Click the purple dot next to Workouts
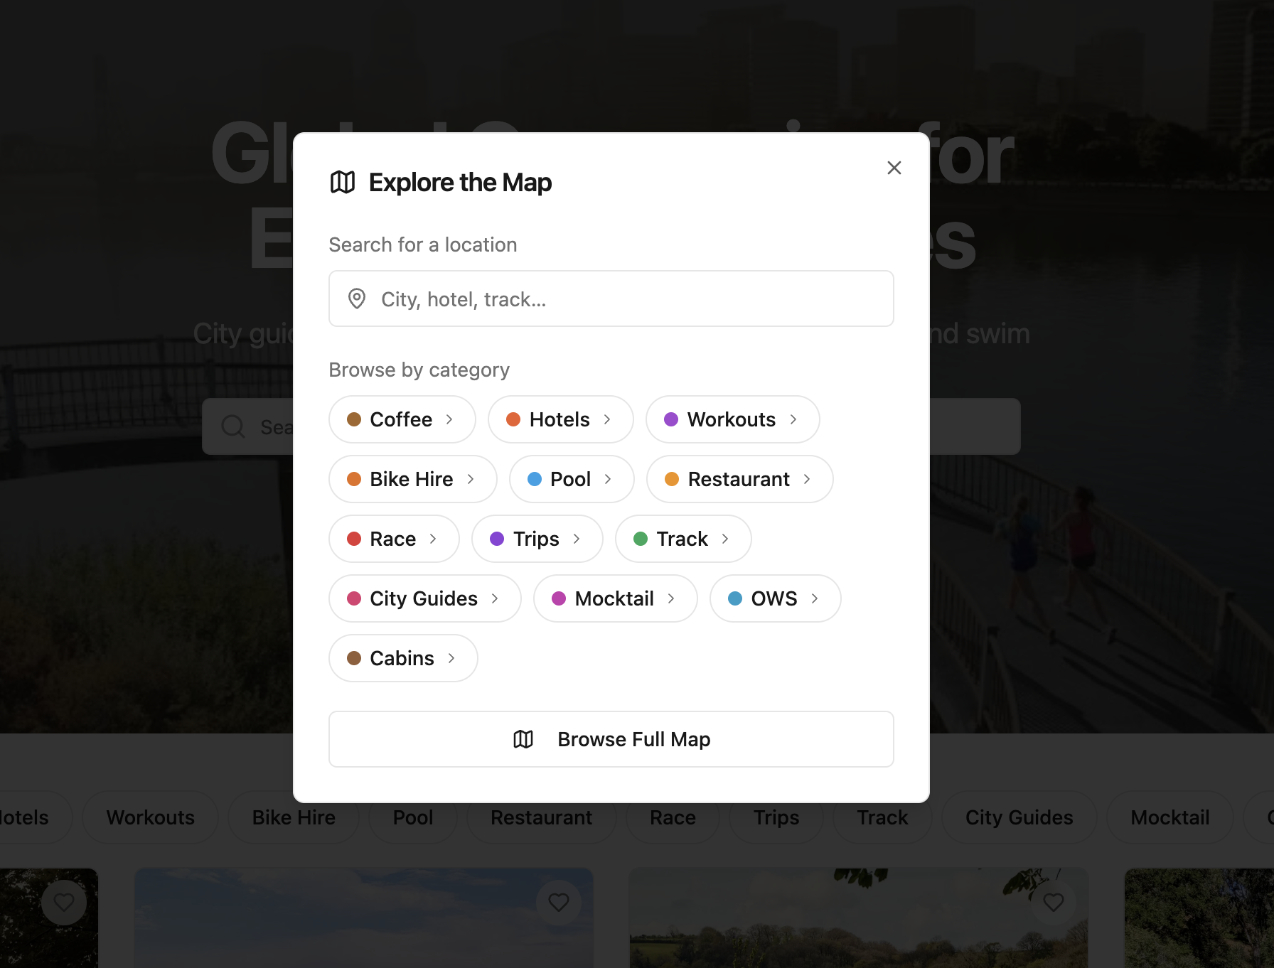This screenshot has width=1274, height=968. tap(671, 419)
